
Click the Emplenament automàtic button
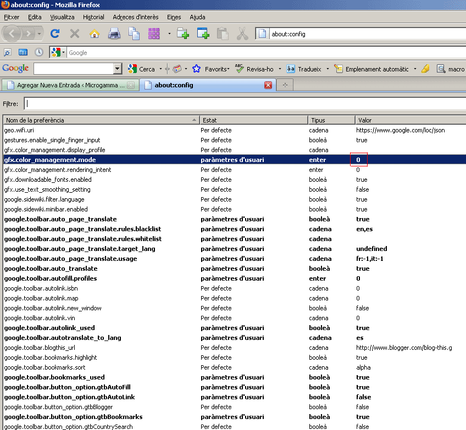tap(371, 69)
